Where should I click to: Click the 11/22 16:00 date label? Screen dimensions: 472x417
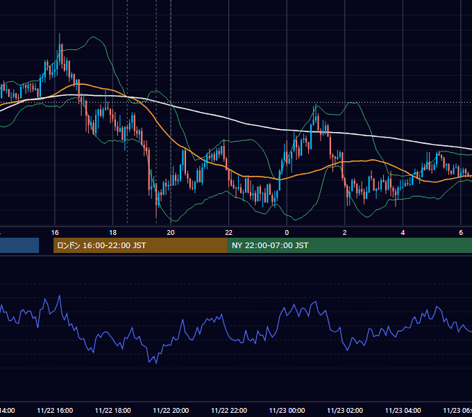55,410
